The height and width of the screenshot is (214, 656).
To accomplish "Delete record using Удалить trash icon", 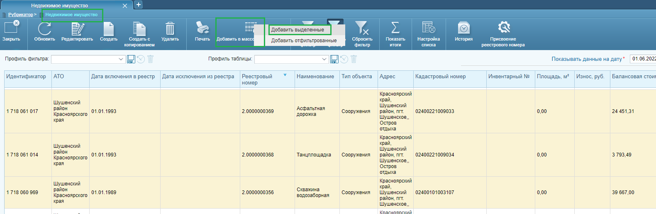I will 170,29.
